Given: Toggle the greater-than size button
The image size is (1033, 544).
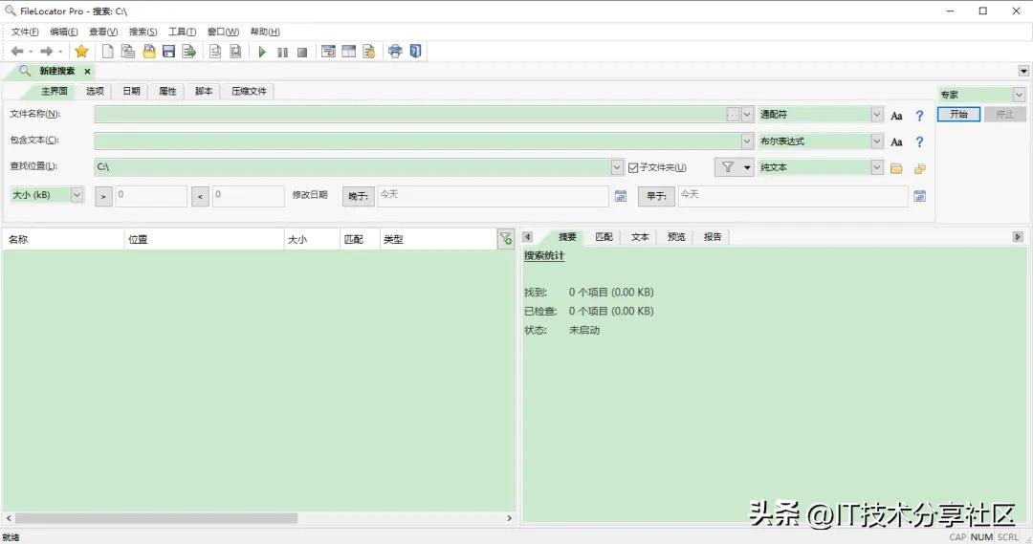Looking at the screenshot, I should (103, 196).
